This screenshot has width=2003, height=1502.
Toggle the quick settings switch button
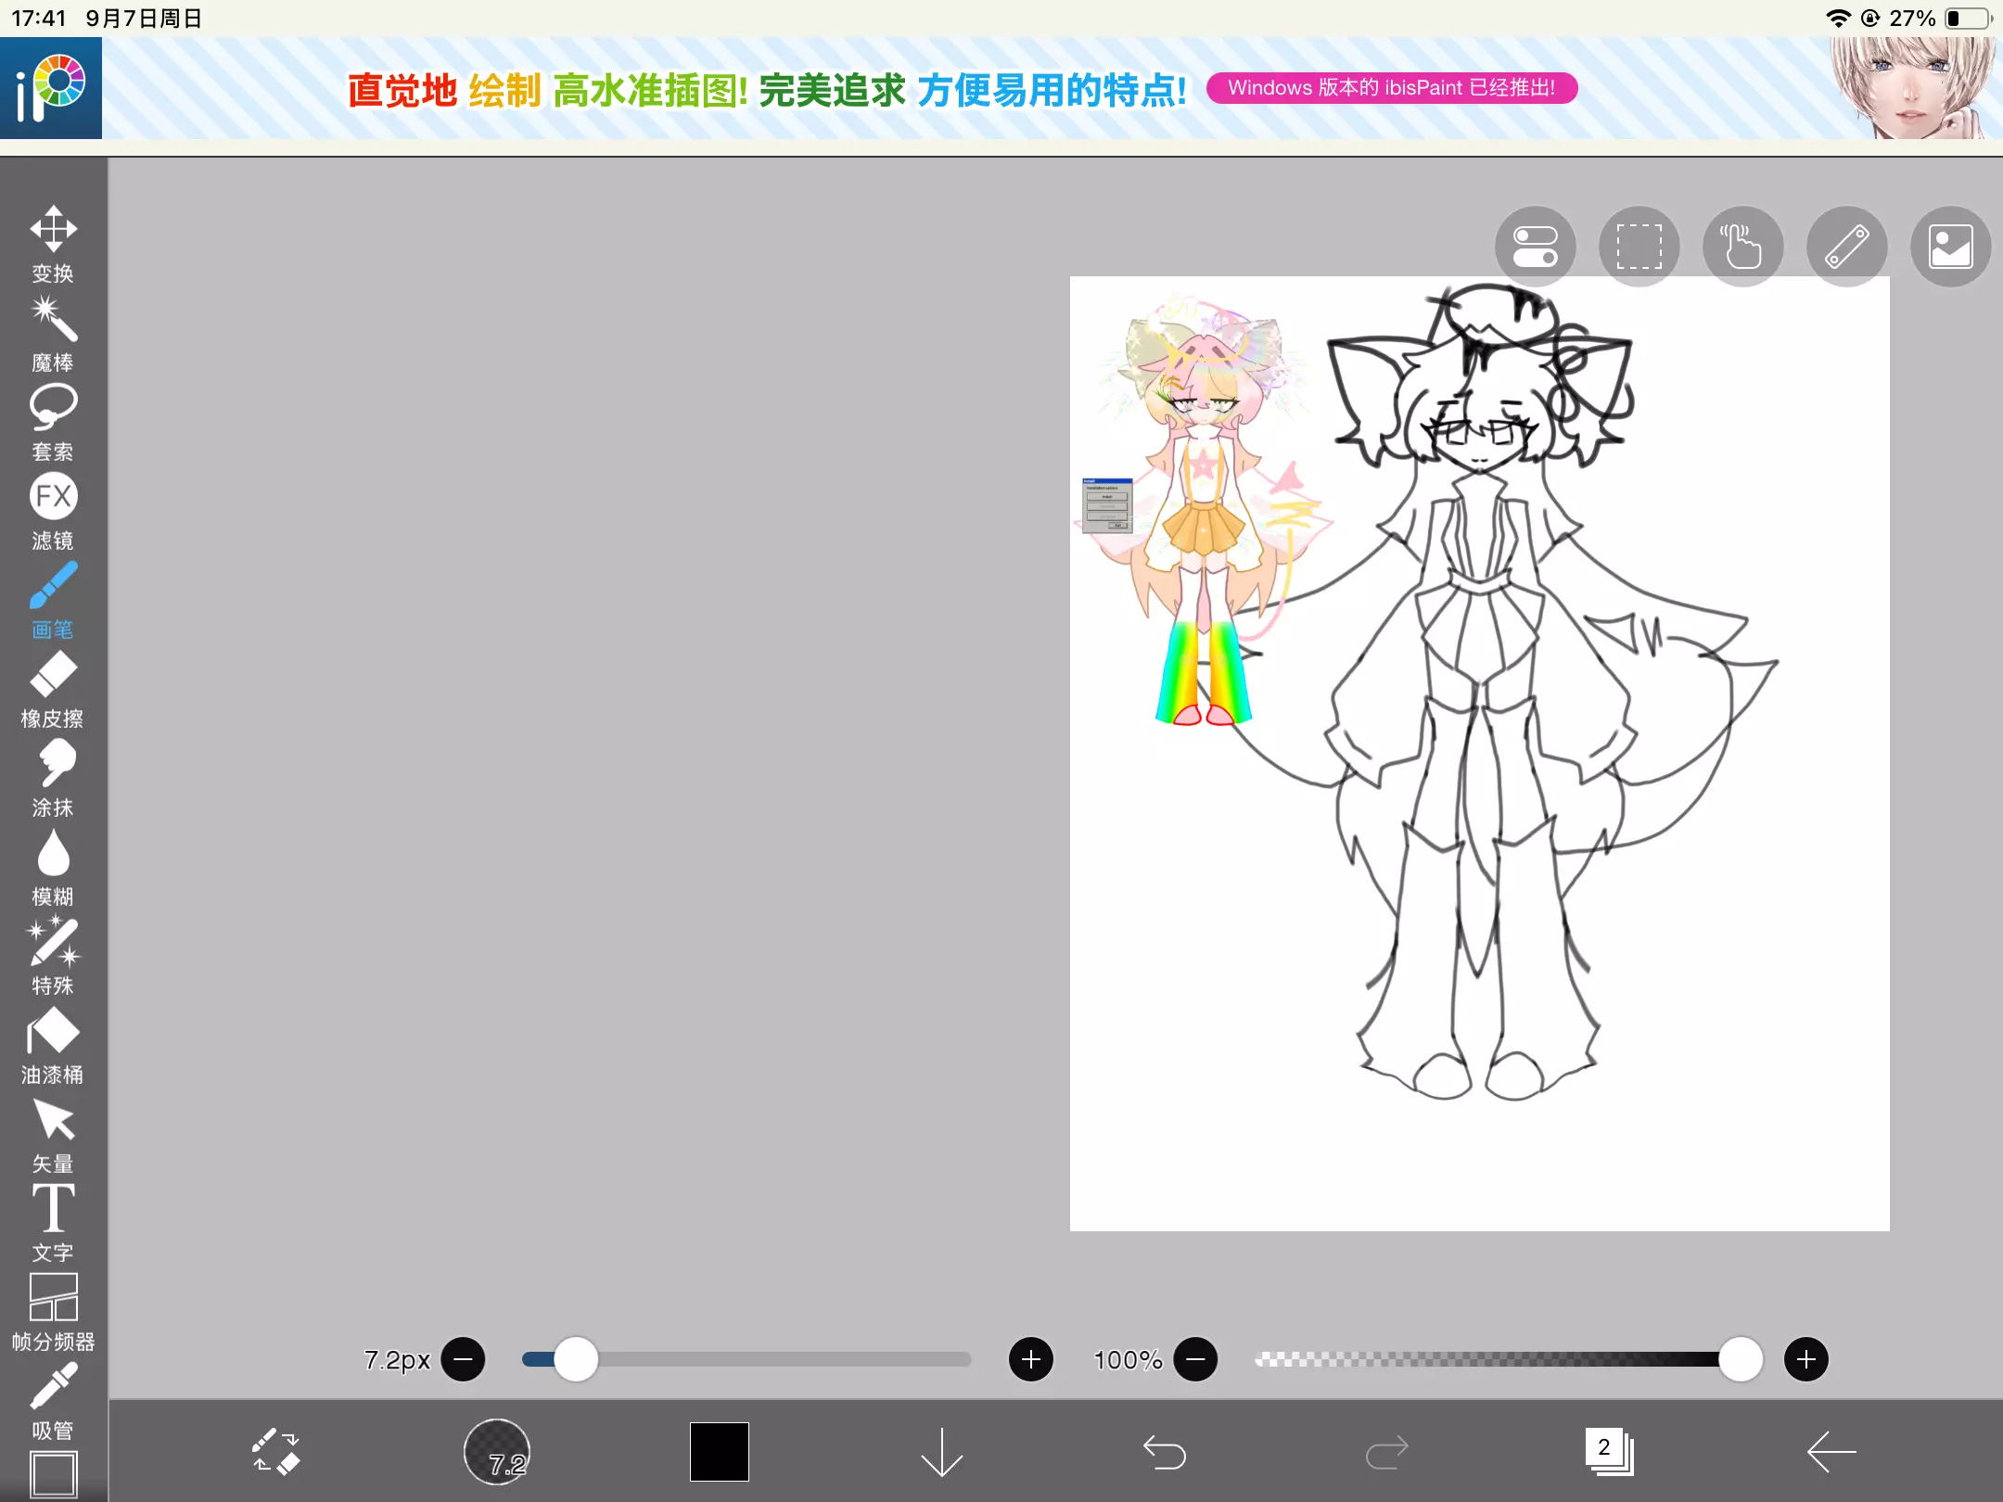click(x=1535, y=247)
